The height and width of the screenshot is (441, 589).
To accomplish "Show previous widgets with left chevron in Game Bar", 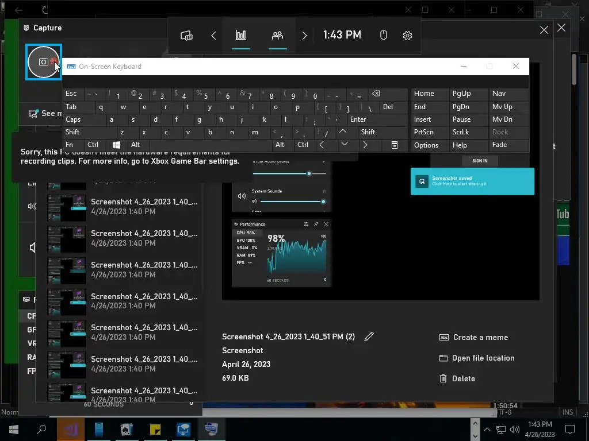I will pos(214,36).
